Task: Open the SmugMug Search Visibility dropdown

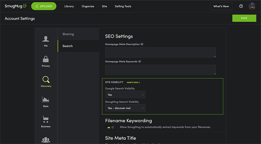Action: [125, 108]
